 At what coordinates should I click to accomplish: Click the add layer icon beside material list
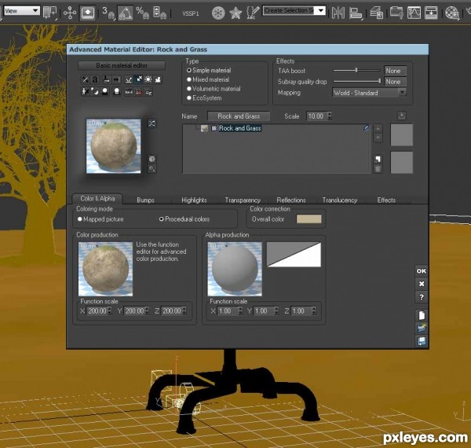378,159
